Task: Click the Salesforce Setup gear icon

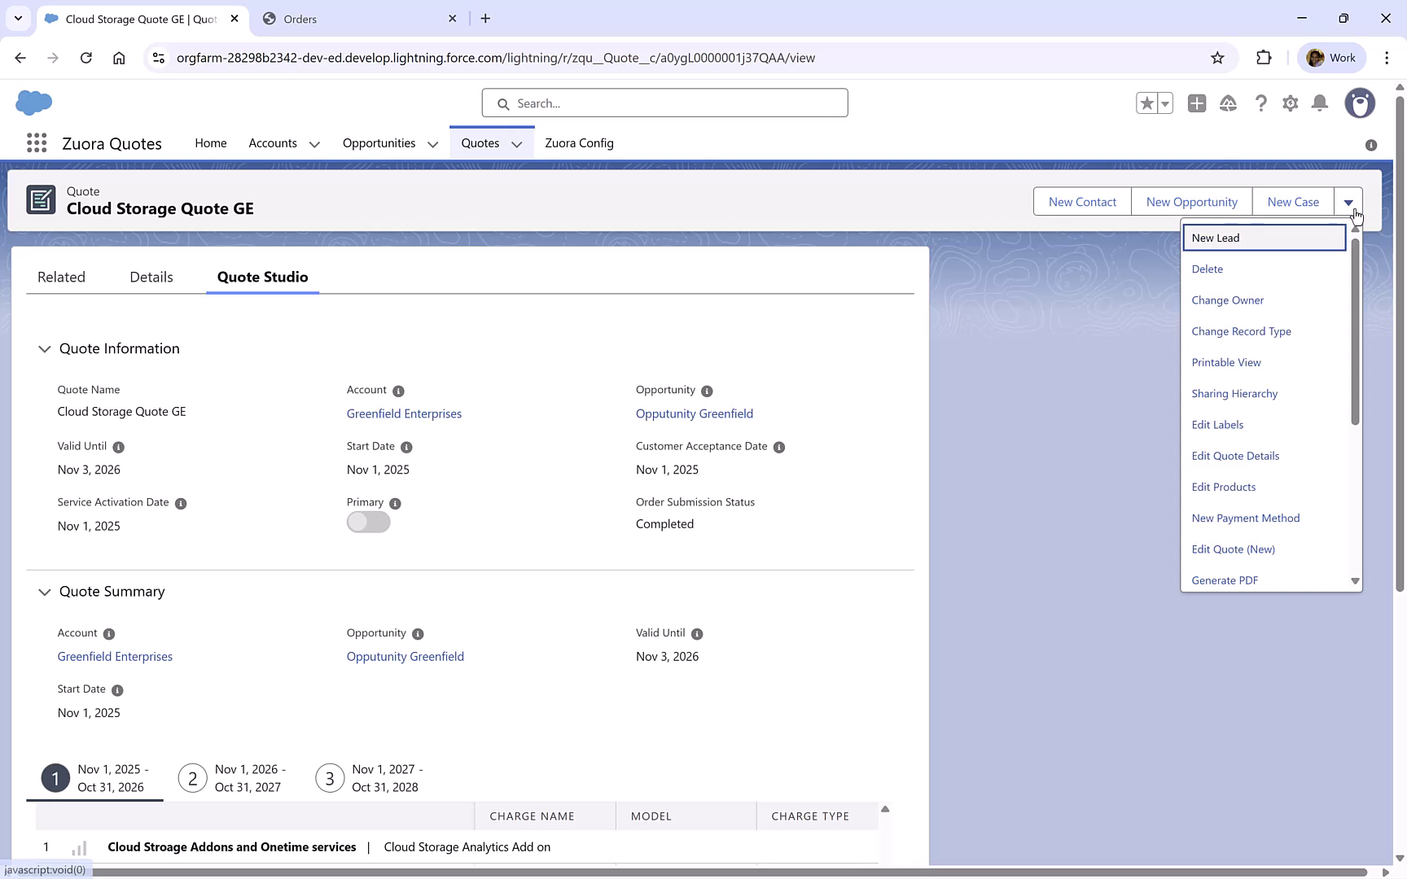Action: (x=1291, y=103)
